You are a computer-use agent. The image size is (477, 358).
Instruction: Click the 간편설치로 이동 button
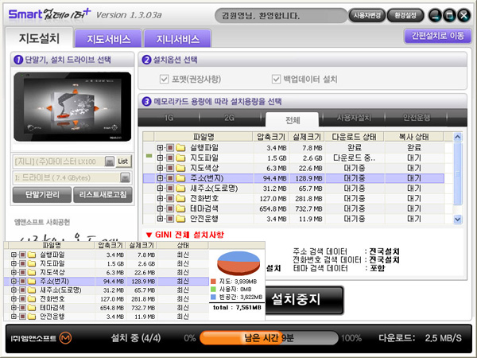(437, 36)
